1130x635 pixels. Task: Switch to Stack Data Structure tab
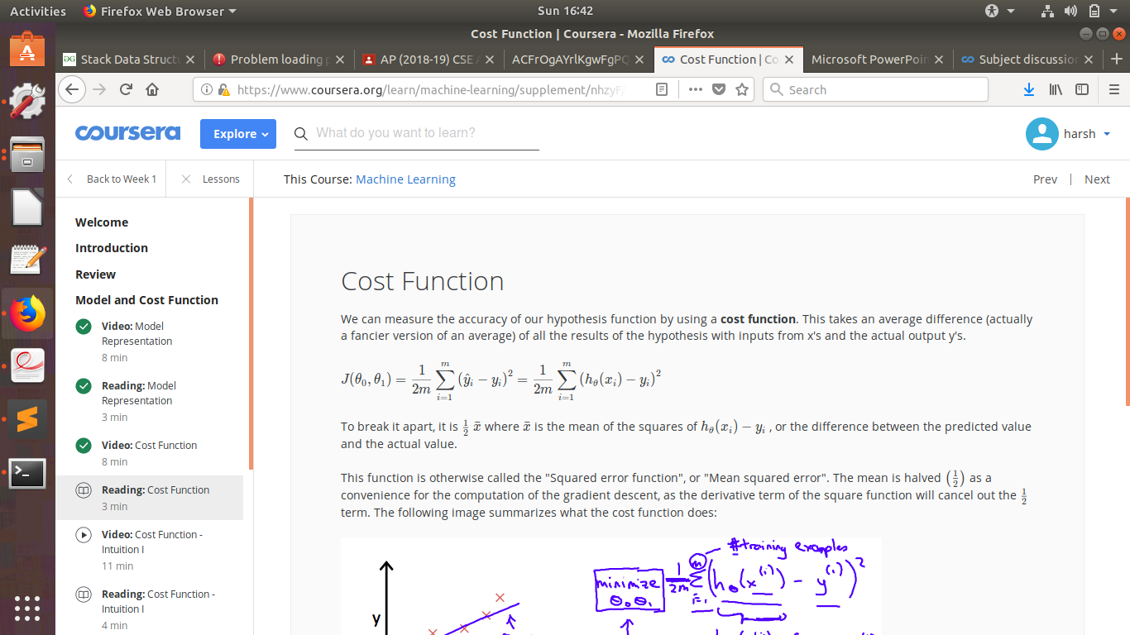click(130, 60)
